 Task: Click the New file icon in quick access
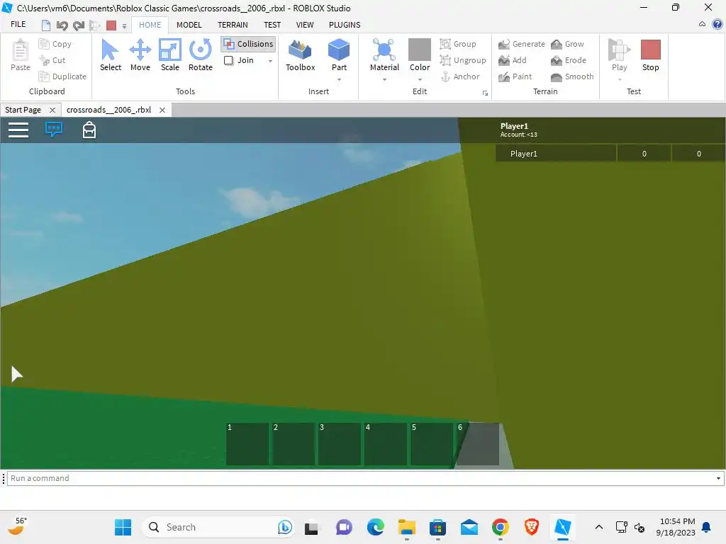point(46,25)
